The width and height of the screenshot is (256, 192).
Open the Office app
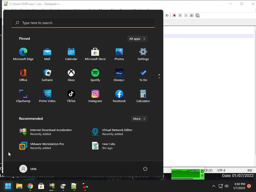(23, 75)
